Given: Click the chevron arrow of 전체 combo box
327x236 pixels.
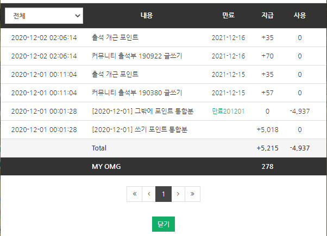Looking at the screenshot, I should pyautogui.click(x=78, y=16).
